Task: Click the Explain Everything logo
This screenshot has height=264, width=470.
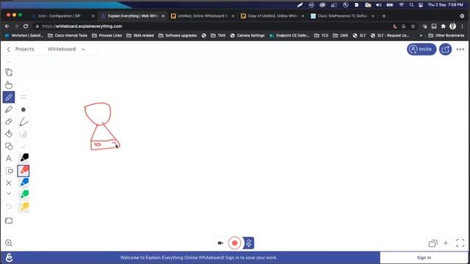Action: tap(9, 257)
